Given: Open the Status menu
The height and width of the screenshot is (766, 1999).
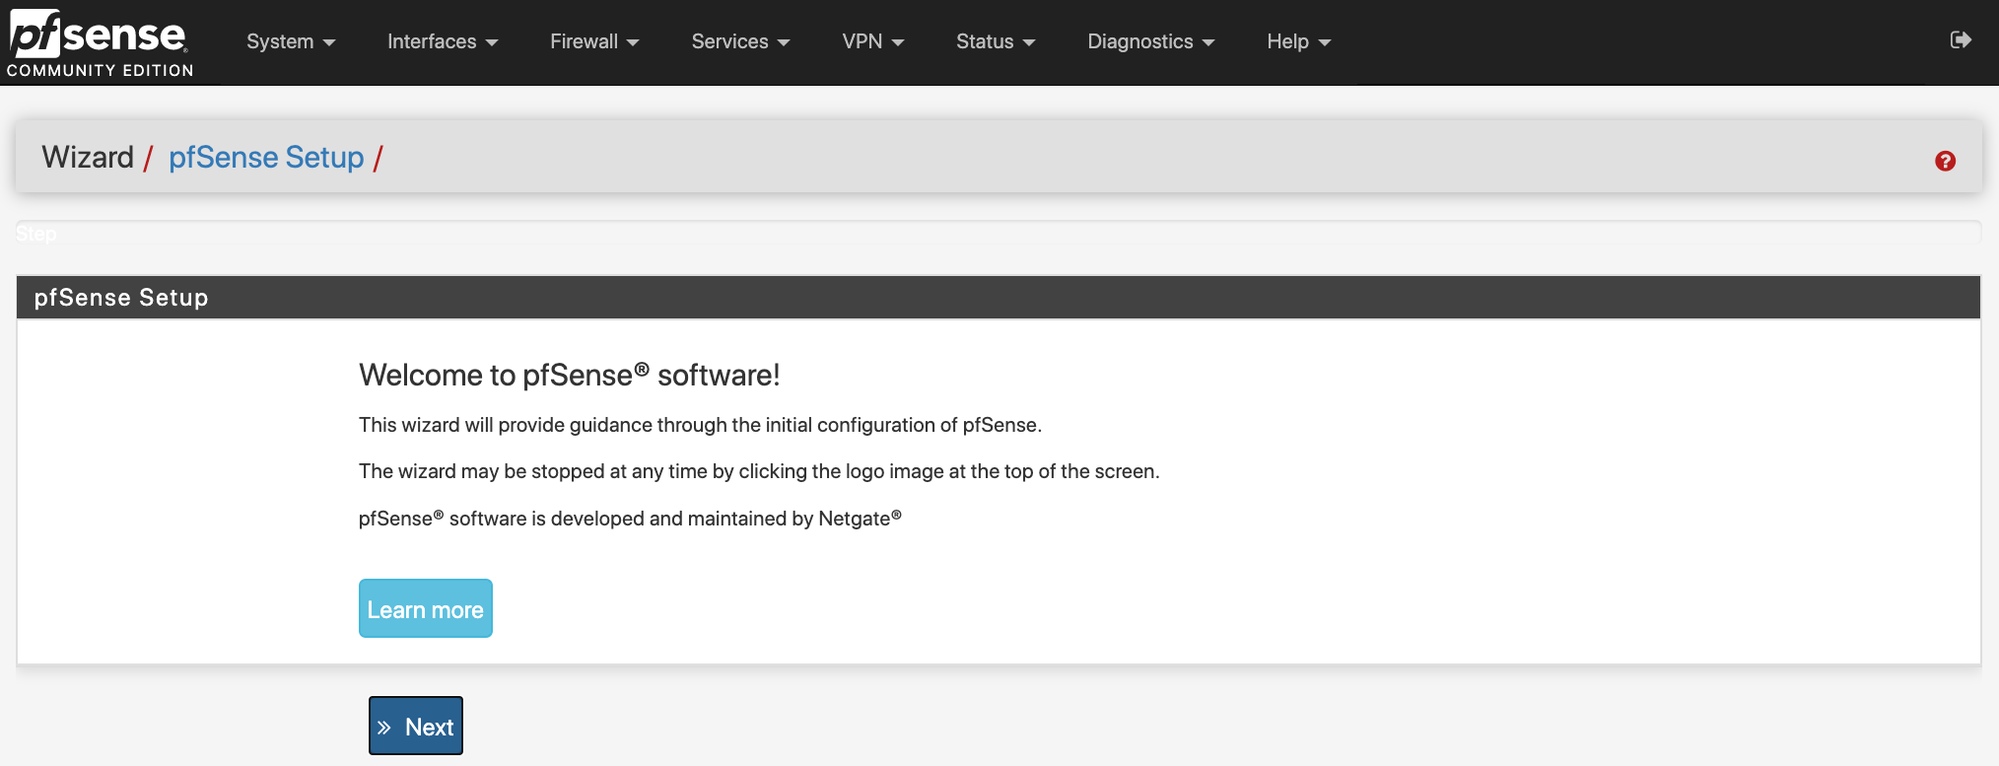Looking at the screenshot, I should (x=996, y=41).
